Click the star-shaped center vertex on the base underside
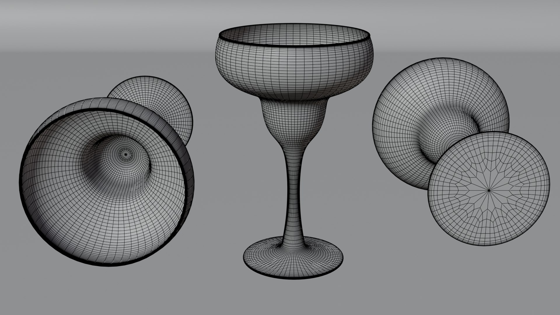 click(489, 190)
